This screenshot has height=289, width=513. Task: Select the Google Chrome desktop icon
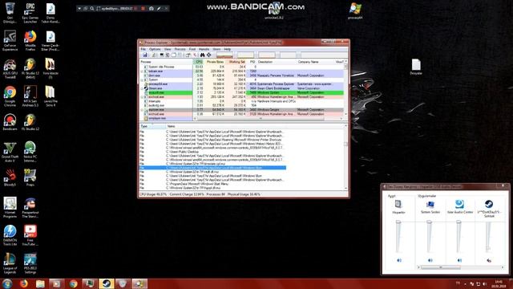coord(10,96)
